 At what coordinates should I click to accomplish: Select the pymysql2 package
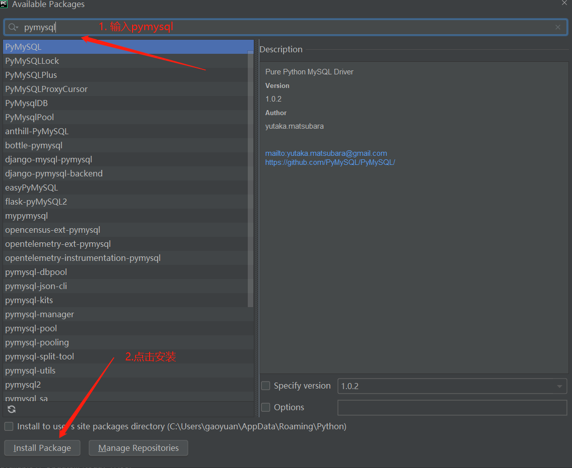(x=128, y=385)
